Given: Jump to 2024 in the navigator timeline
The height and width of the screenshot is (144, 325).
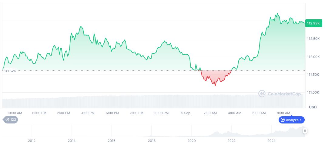Looking at the screenshot, I should click(x=271, y=140).
